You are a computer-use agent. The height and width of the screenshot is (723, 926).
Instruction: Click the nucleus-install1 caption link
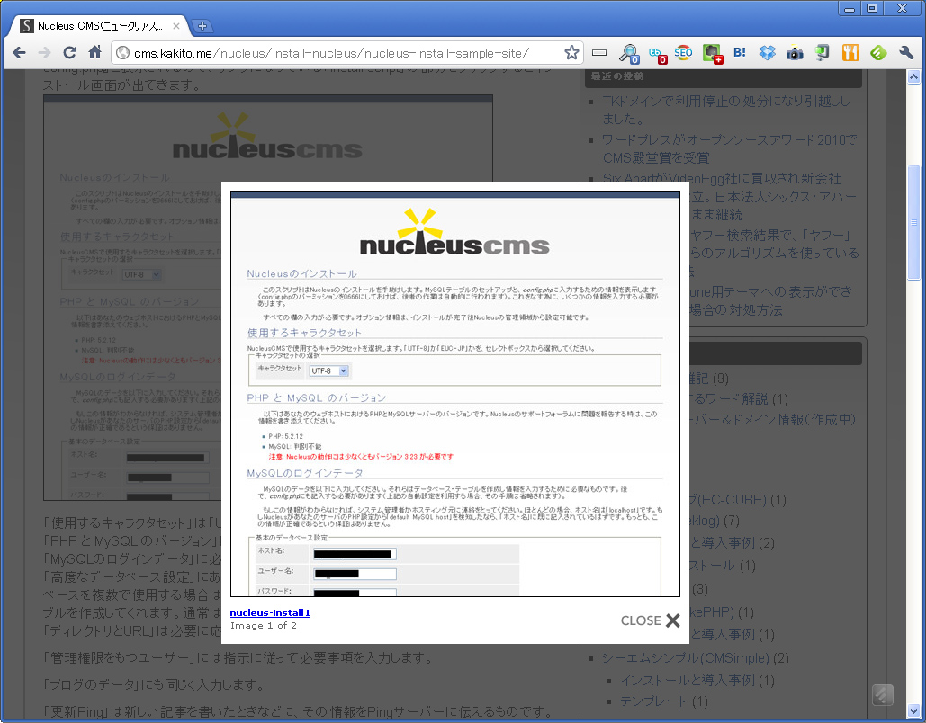tap(270, 612)
